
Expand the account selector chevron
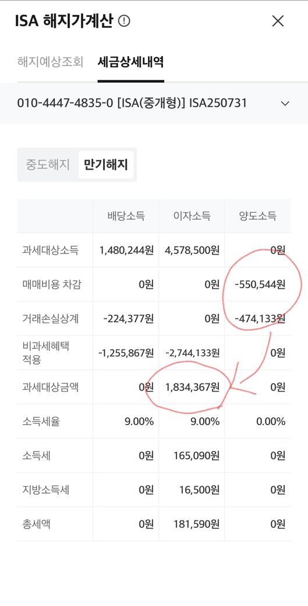tap(285, 104)
